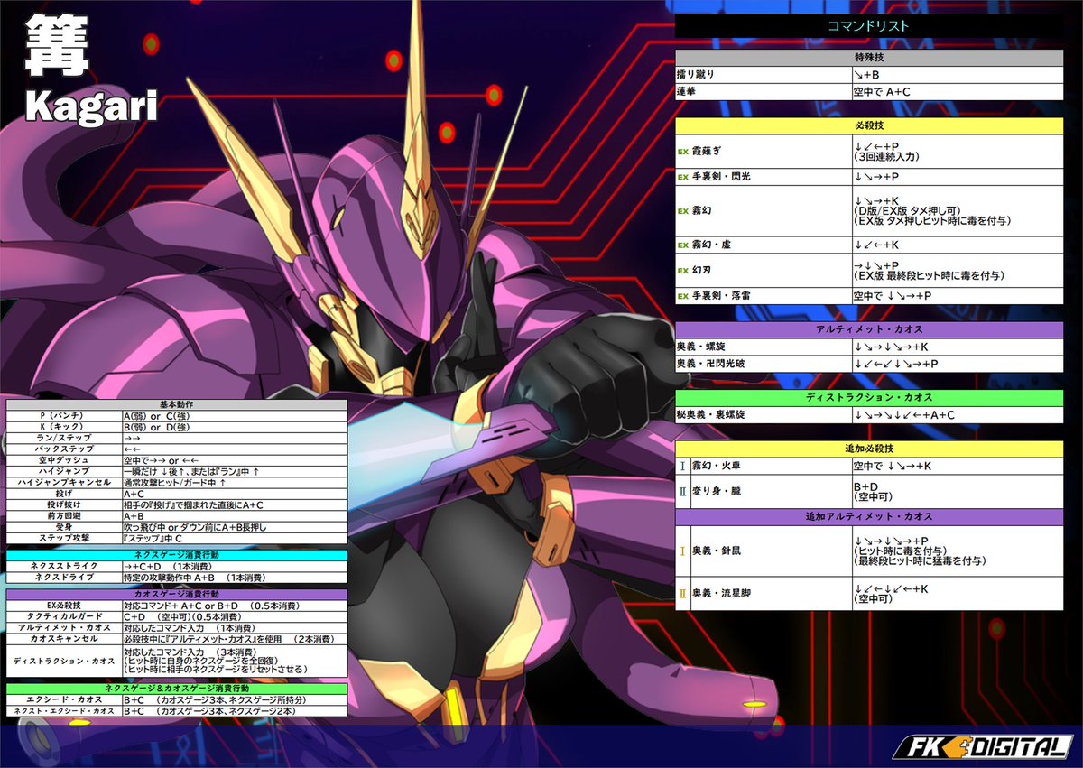Click the ハイジャンプキャンセル row label
This screenshot has width=1083, height=768.
pyautogui.click(x=64, y=483)
